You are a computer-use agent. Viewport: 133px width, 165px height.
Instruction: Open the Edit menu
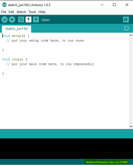11,12
